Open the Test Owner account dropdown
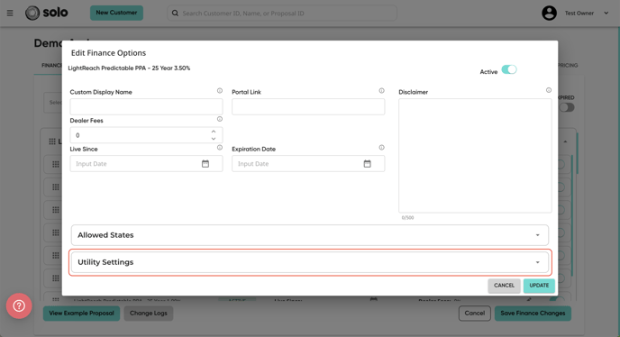The width and height of the screenshot is (620, 337). (606, 13)
